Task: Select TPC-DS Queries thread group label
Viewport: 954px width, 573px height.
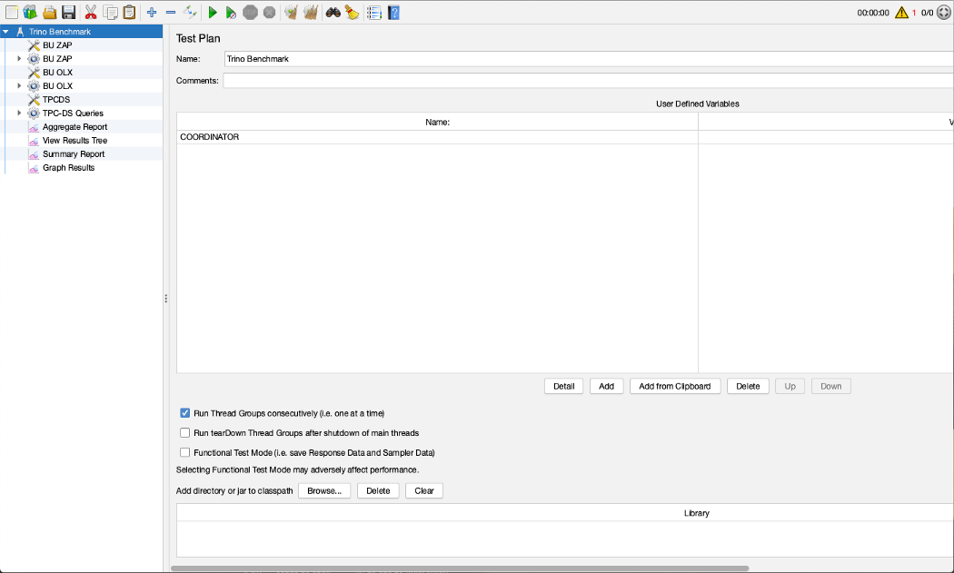Action: click(x=73, y=114)
